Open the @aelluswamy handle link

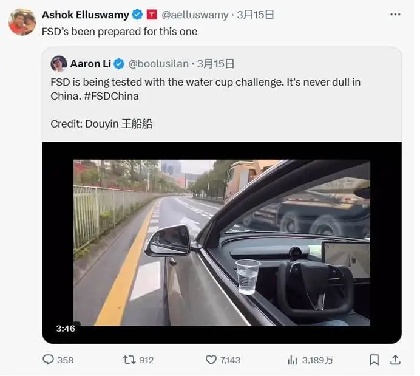point(195,15)
